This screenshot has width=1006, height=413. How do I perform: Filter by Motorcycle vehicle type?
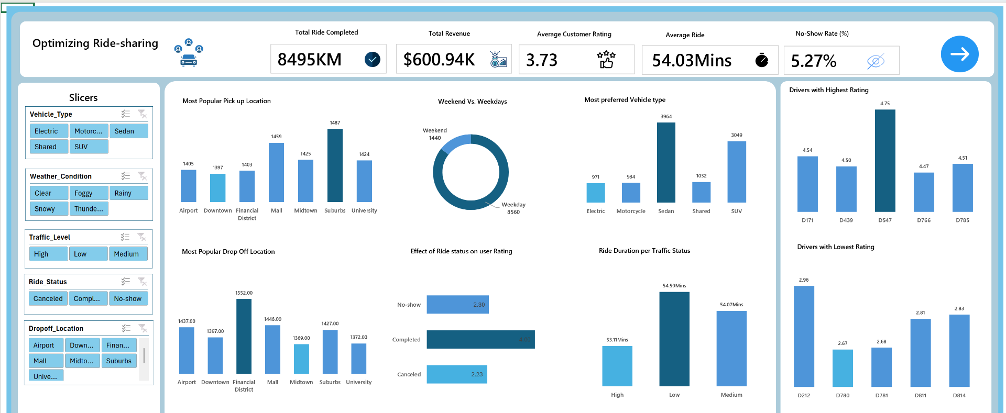tap(89, 131)
